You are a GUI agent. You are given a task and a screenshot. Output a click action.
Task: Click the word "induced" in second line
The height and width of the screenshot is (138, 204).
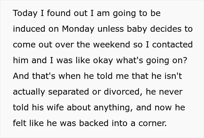[29, 29]
